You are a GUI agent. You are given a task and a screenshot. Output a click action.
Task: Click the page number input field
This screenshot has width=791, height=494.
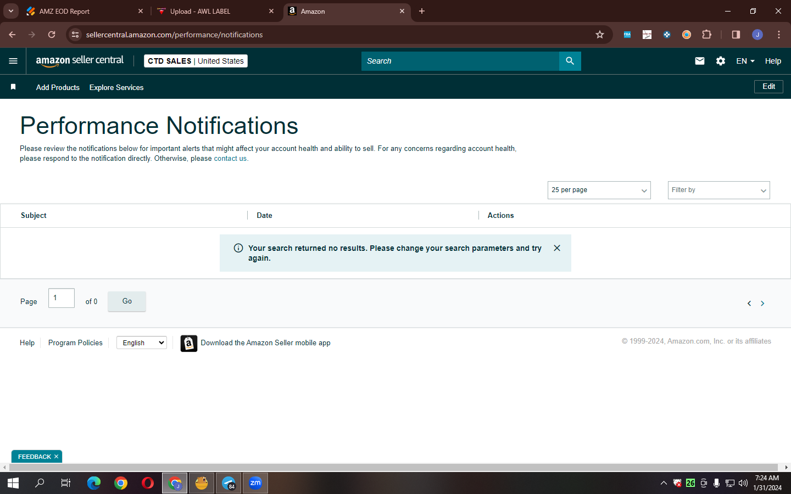62,298
